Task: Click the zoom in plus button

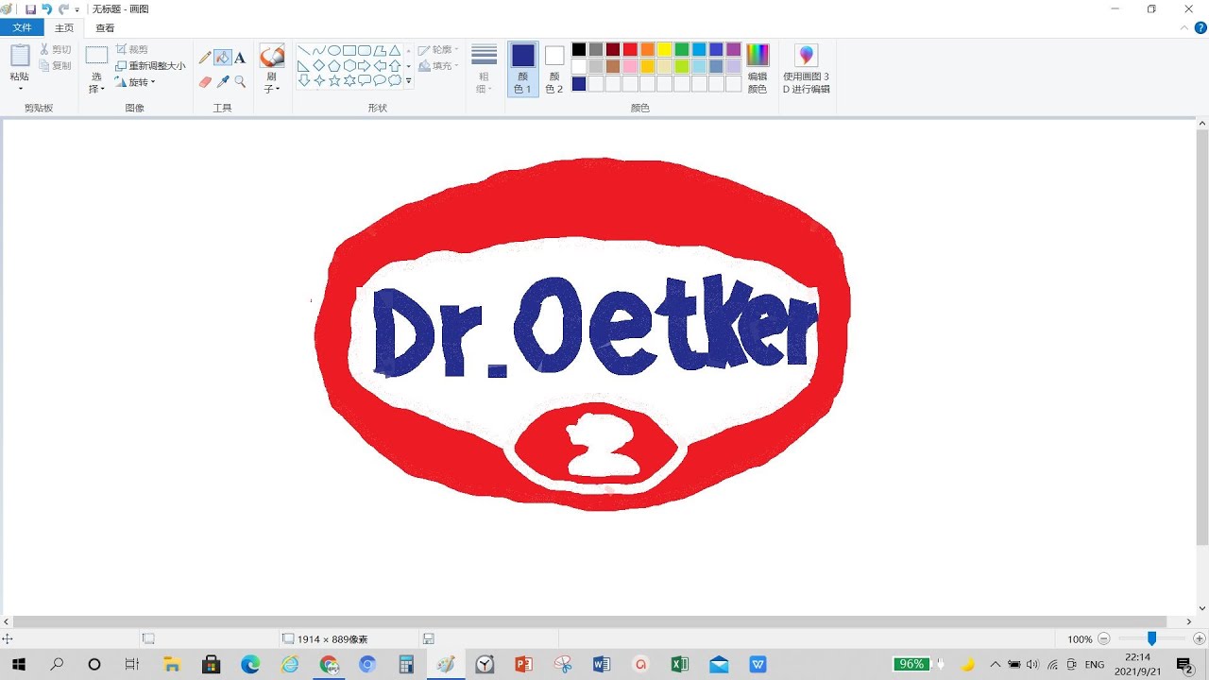Action: point(1199,639)
